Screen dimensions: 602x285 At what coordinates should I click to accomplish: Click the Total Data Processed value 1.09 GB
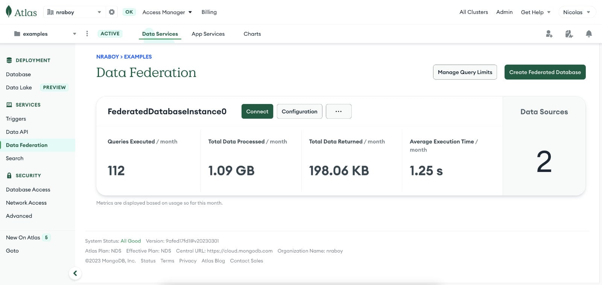pyautogui.click(x=231, y=171)
